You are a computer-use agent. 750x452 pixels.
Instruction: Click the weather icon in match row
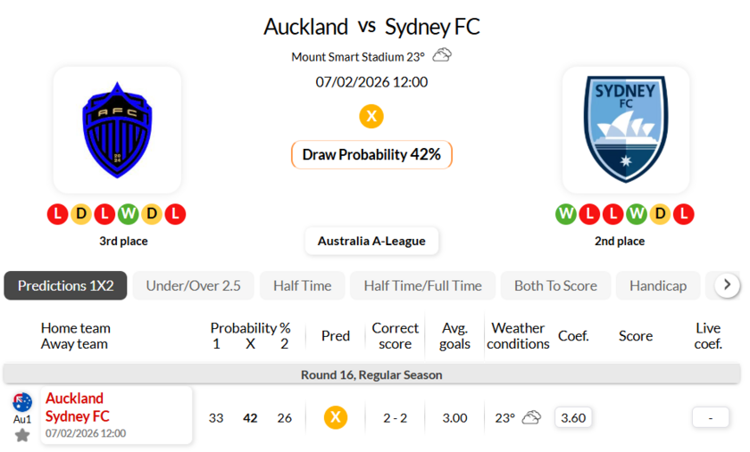click(x=532, y=417)
